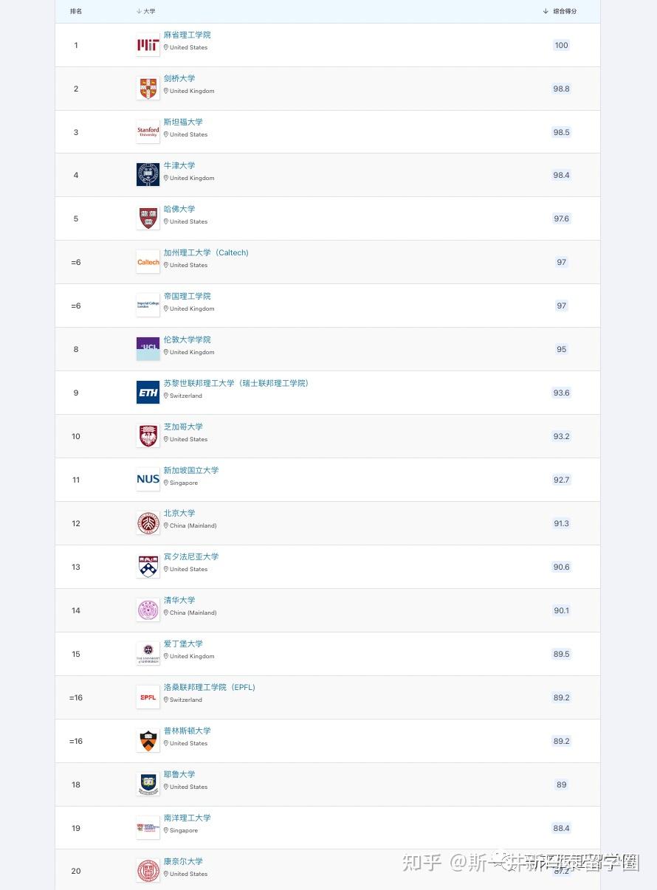Open the 南洋理工大学 link
The width and height of the screenshot is (657, 890).
click(187, 818)
